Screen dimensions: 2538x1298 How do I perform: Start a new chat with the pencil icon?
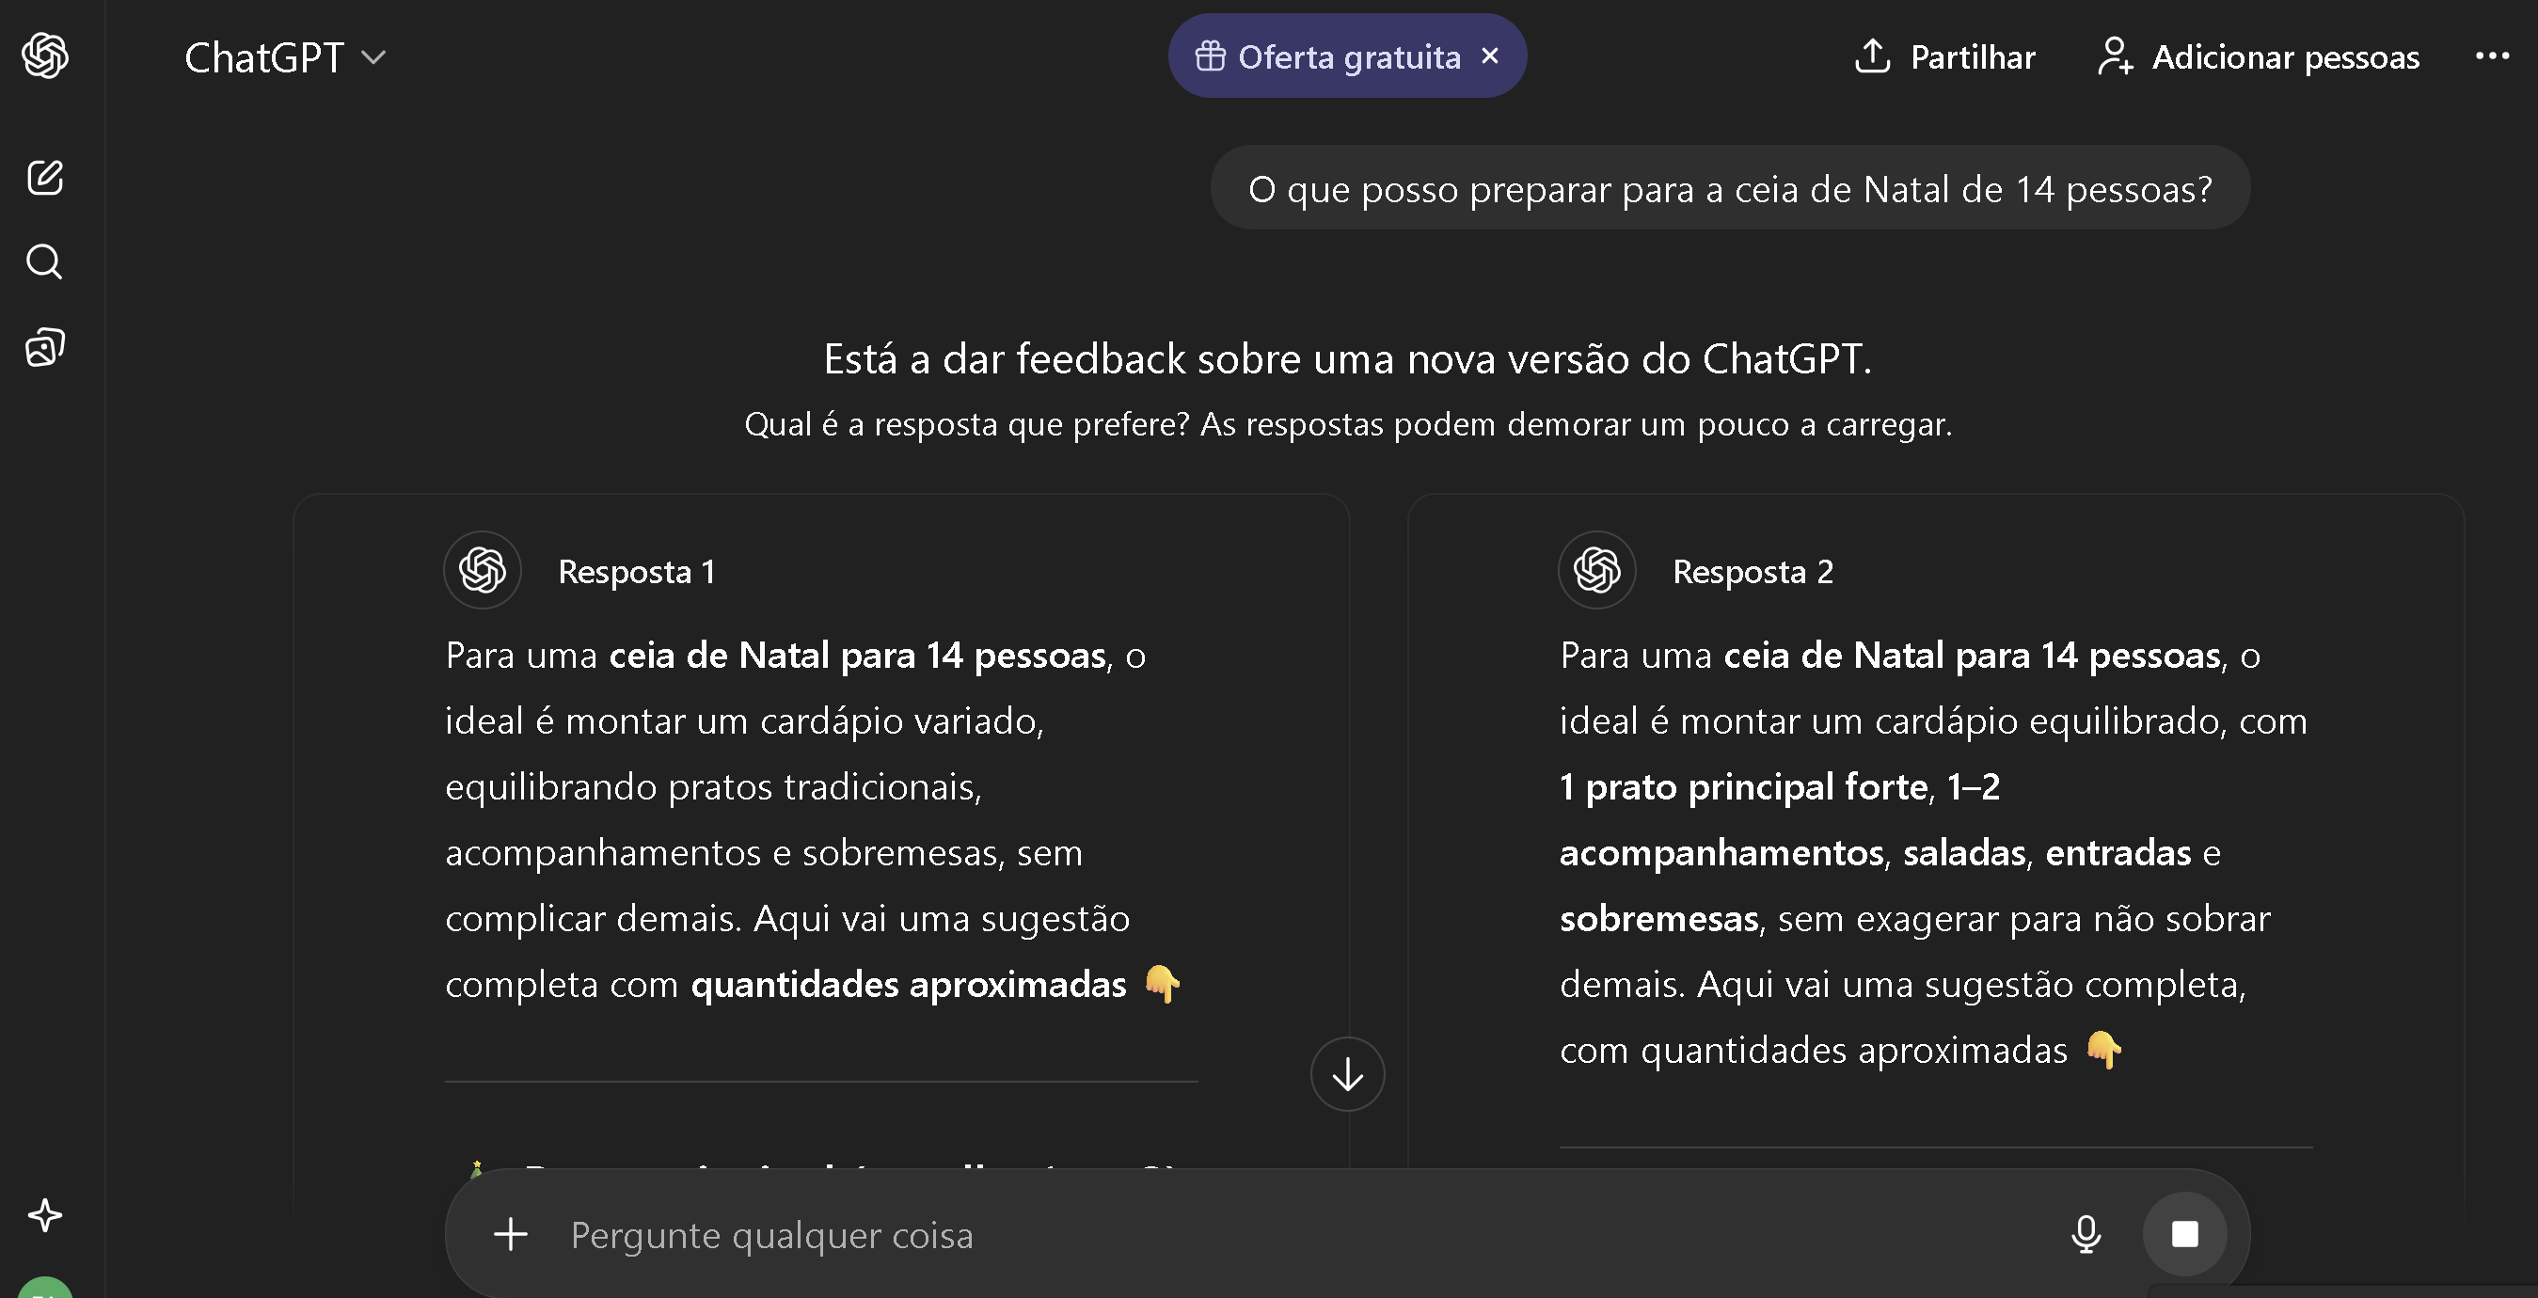point(45,177)
